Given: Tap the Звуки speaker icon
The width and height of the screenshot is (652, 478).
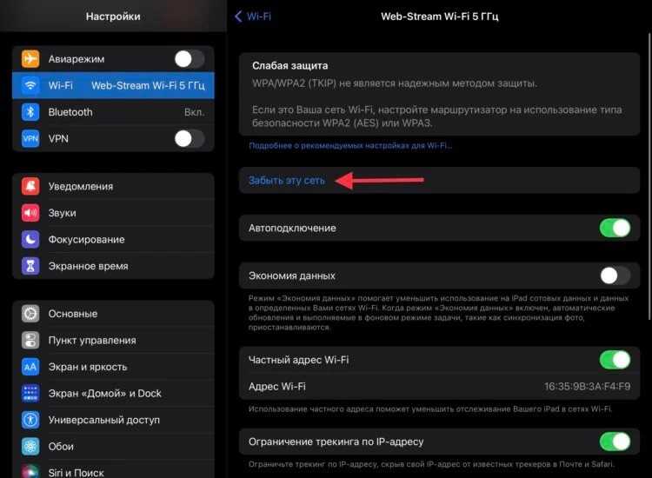Looking at the screenshot, I should click(30, 213).
